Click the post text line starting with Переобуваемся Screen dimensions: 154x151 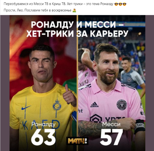point(65,4)
